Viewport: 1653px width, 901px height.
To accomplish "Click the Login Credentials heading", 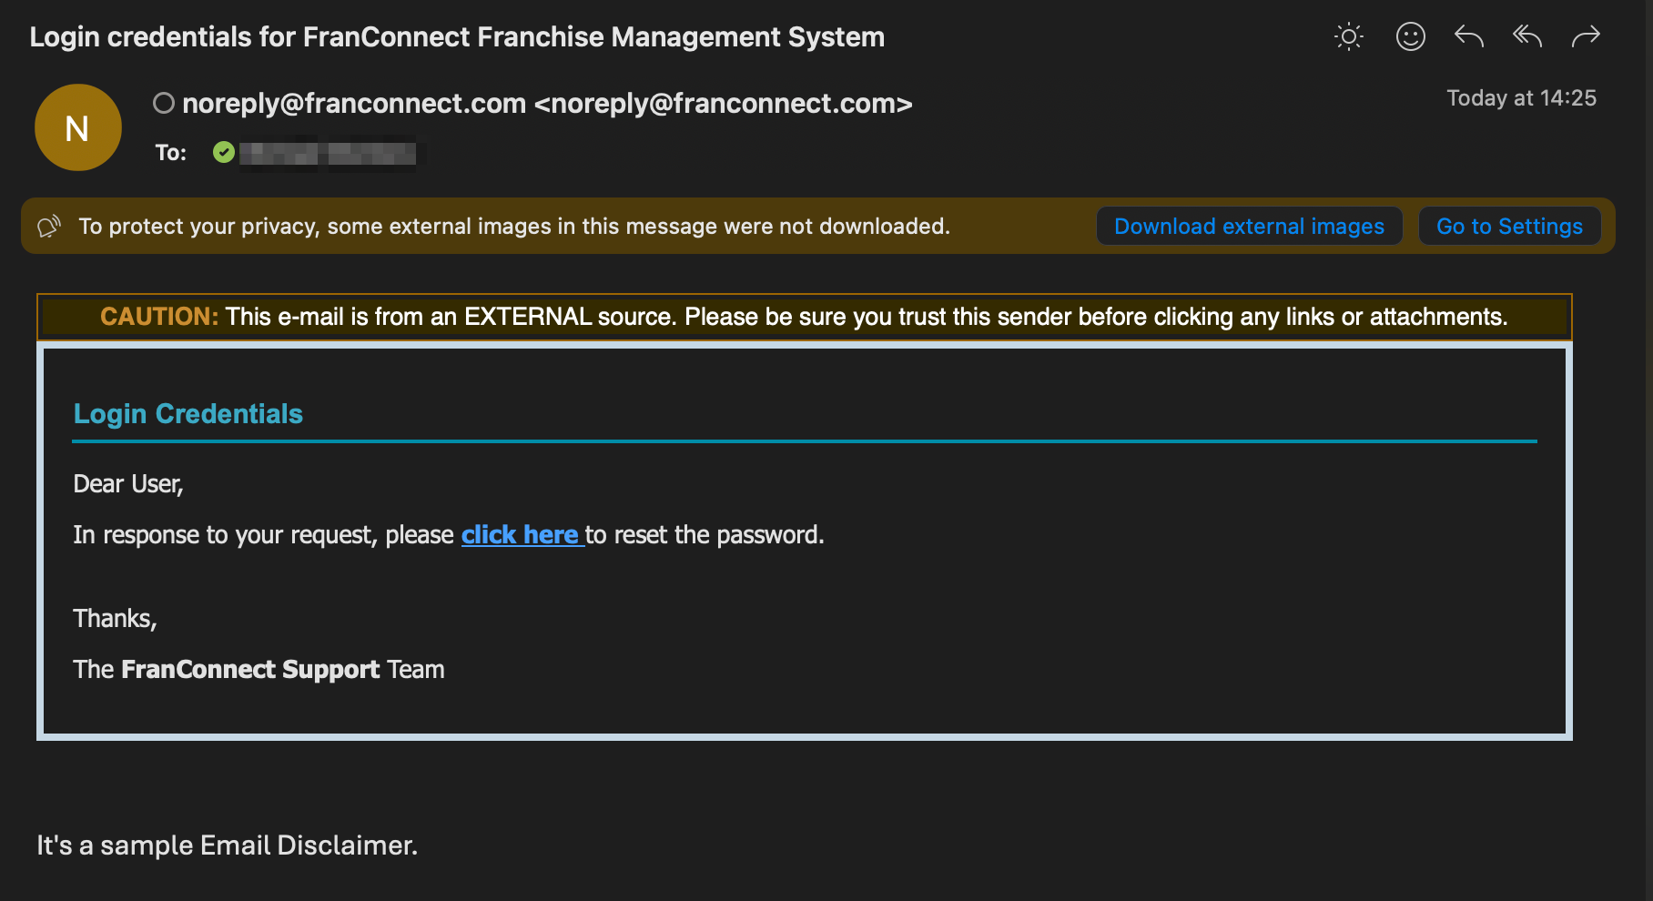I will point(188,414).
